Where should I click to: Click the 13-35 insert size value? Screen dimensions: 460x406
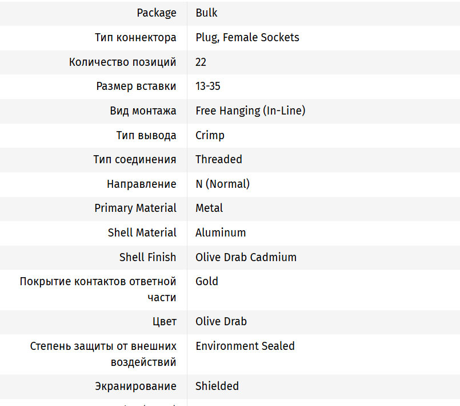coord(207,86)
